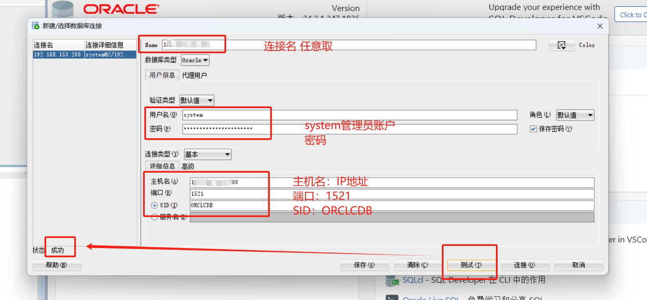Switch to the 代理用户 tab
The image size is (647, 300).
pos(194,75)
